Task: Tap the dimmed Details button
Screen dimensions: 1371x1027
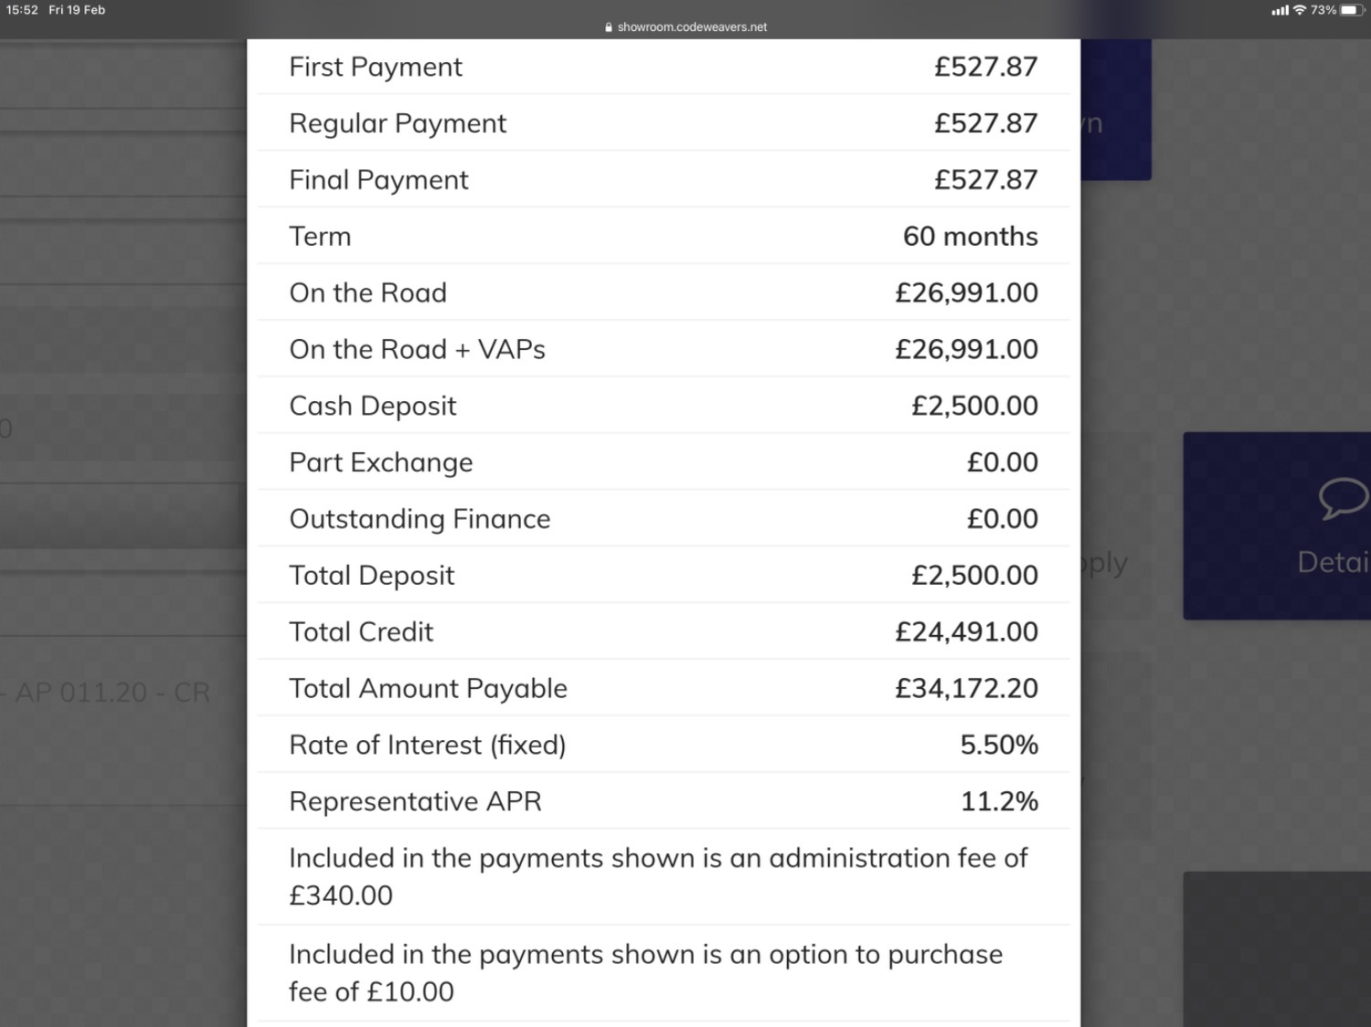Action: pos(1277,526)
